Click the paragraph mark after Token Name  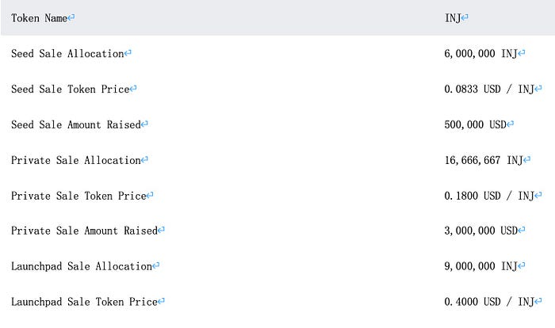71,18
